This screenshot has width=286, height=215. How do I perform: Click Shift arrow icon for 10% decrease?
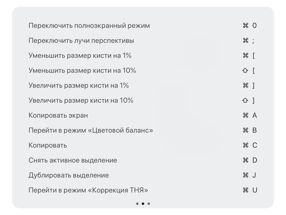[245, 70]
